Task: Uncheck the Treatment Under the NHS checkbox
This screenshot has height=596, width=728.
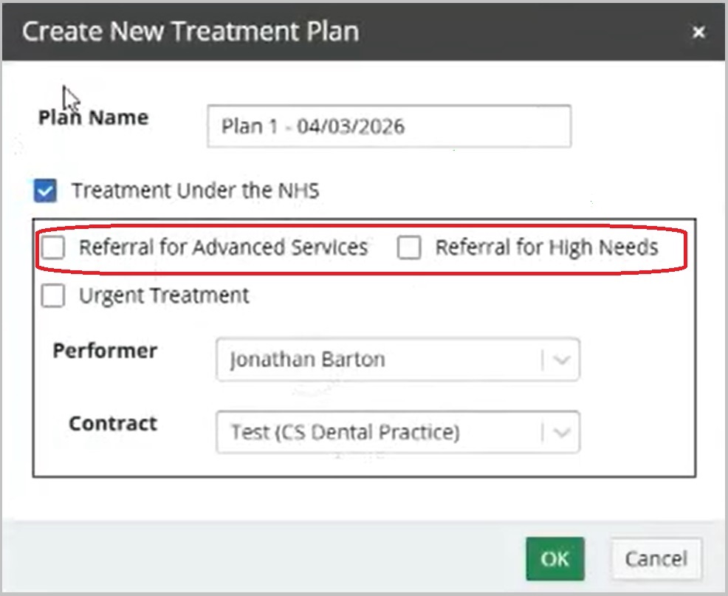Action: coord(45,191)
